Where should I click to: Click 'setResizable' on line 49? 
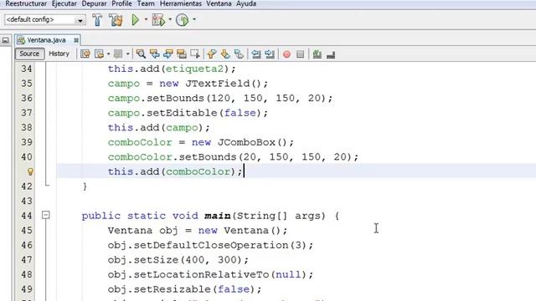click(173, 289)
